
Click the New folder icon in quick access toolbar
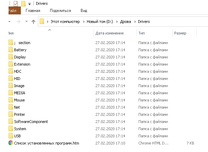point(23,3)
